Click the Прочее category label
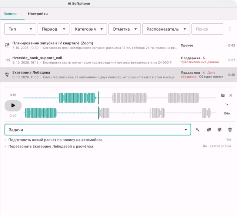The image size is (237, 215). pos(187,45)
